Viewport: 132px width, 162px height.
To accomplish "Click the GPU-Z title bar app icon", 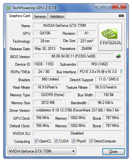I will (8, 8).
